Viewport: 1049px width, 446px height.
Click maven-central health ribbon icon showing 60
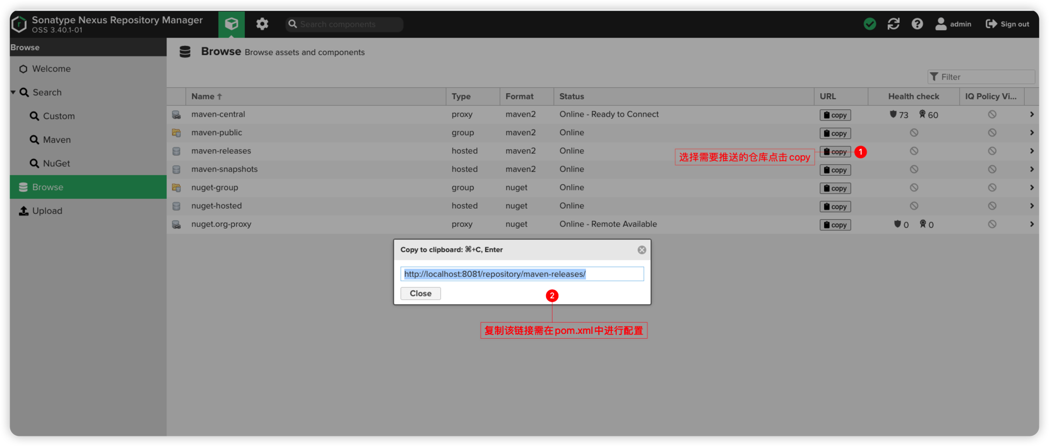tap(922, 114)
